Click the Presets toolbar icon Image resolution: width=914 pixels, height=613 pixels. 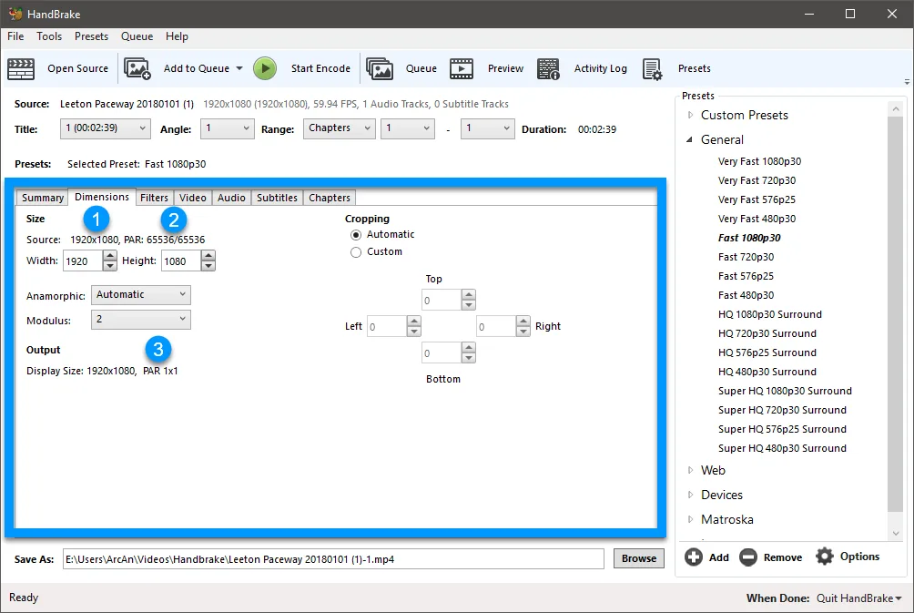tap(652, 68)
